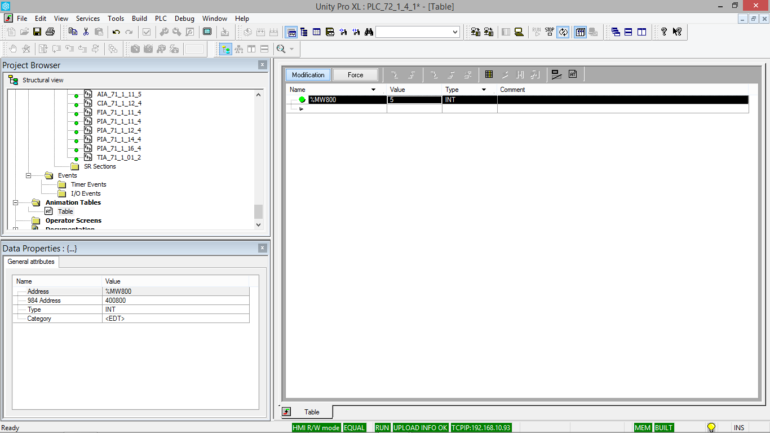Click the yellow grid icon in the Table toolbar
770x433 pixels.
(489, 74)
